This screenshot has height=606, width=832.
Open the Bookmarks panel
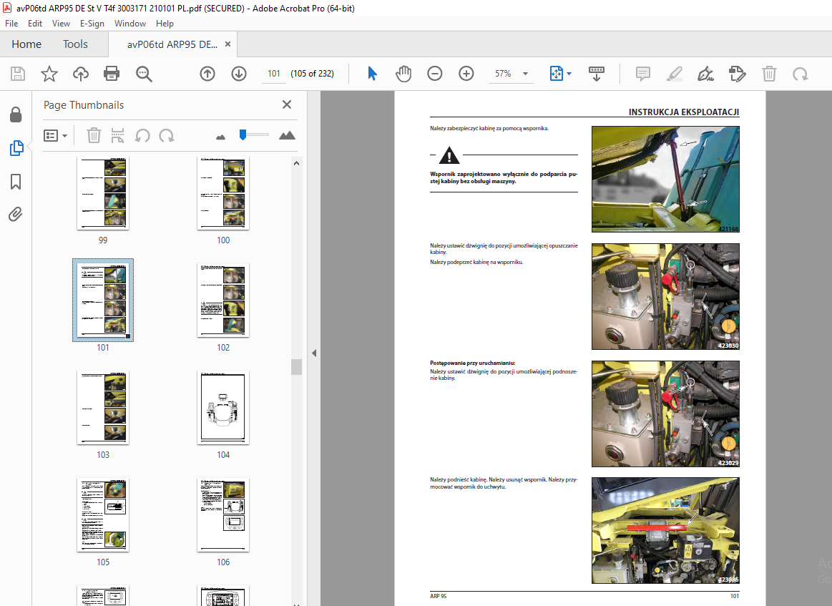[x=16, y=182]
